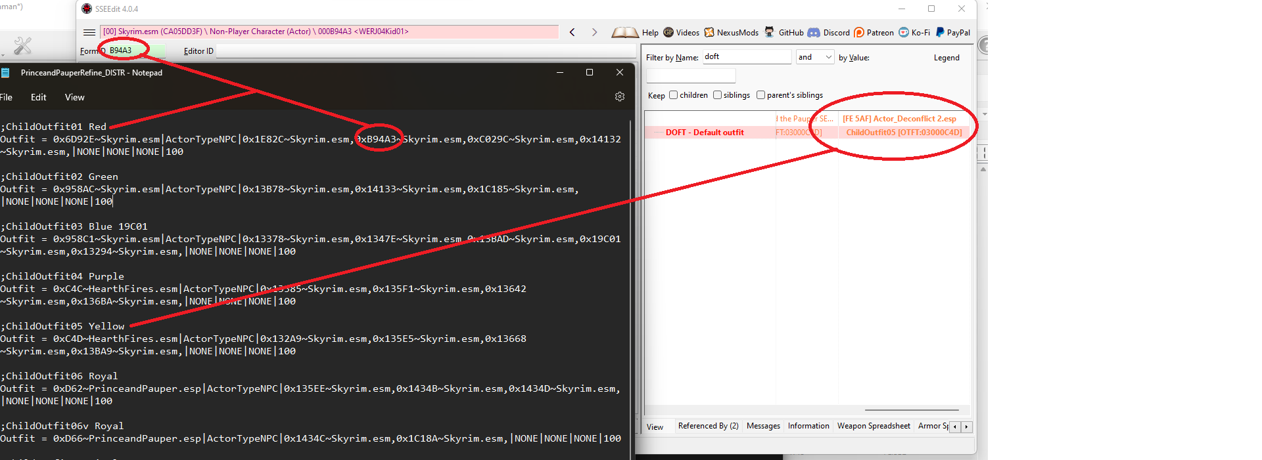1262x460 pixels.
Task: Maximize the SSEEdit window
Action: tap(931, 9)
